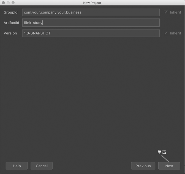Image resolution: width=185 pixels, height=174 pixels.
Task: Click into the ArtifactId field containing flink-study
Action: tap(91, 23)
